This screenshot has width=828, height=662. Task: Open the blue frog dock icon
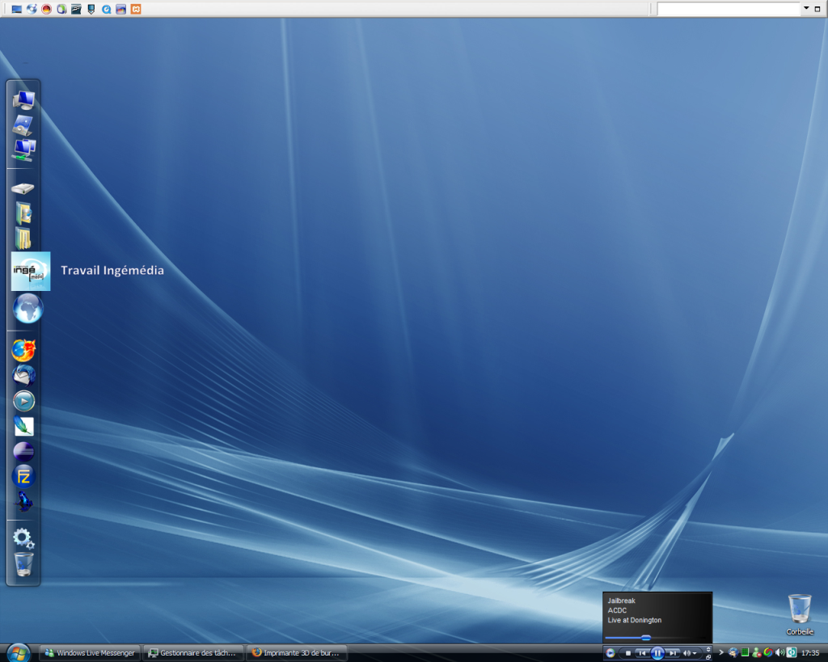[23, 501]
